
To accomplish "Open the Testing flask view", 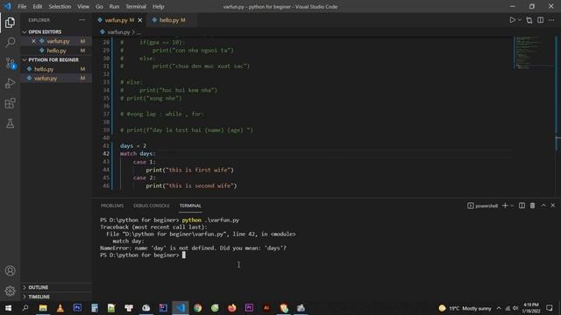I will (10, 123).
